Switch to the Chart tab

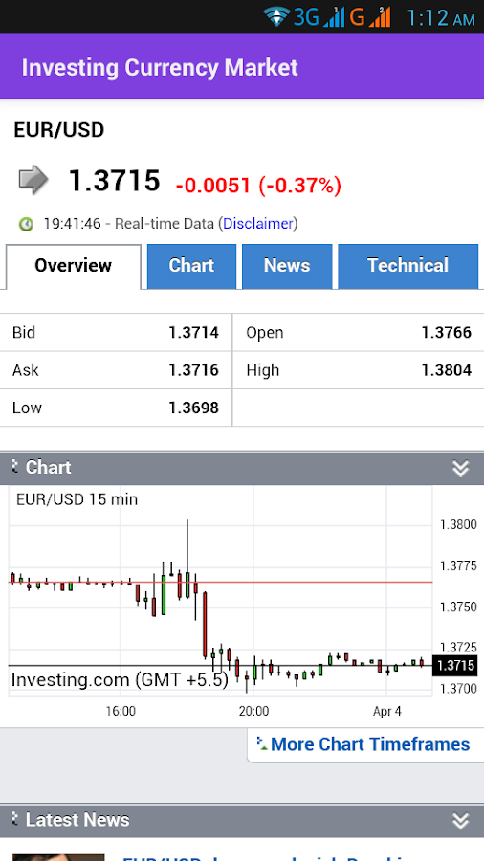pos(191,266)
